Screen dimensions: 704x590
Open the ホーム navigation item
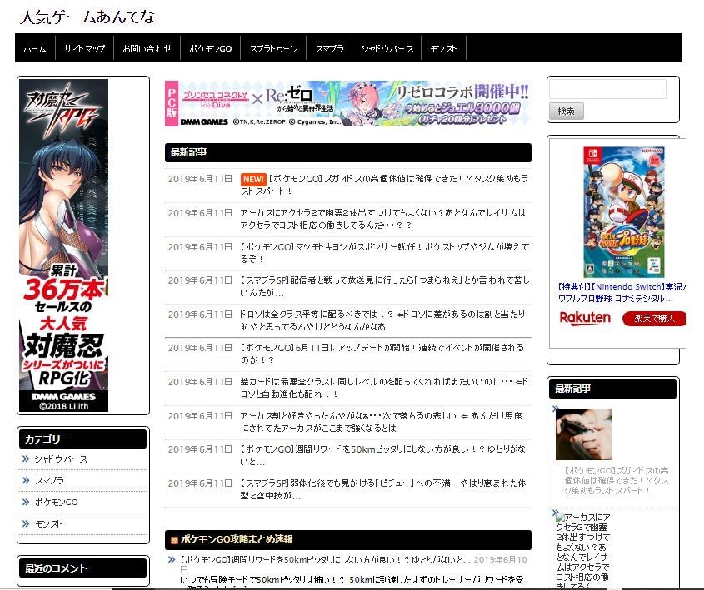35,48
